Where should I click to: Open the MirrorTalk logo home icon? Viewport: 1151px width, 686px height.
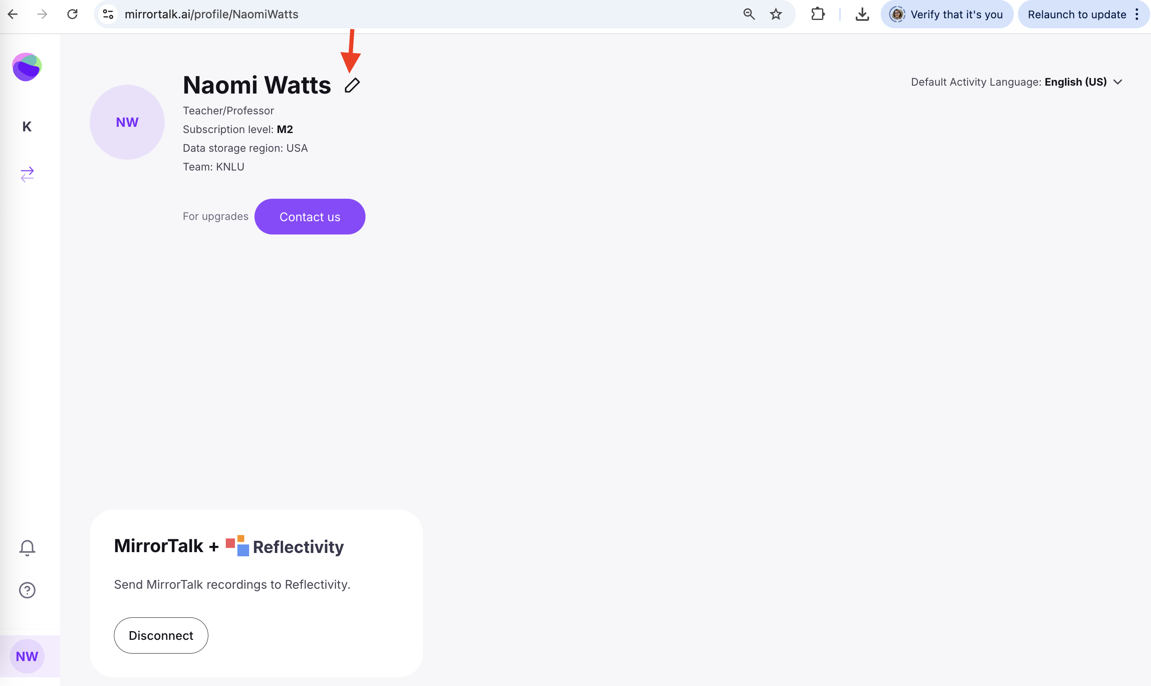[x=27, y=67]
